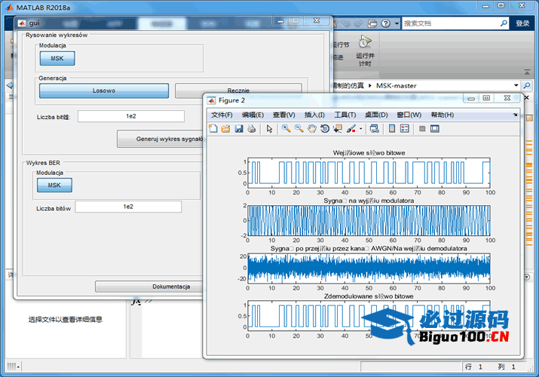Open the 帮助(H) menu in Figure 2
This screenshot has width=539, height=377.
tap(442, 115)
